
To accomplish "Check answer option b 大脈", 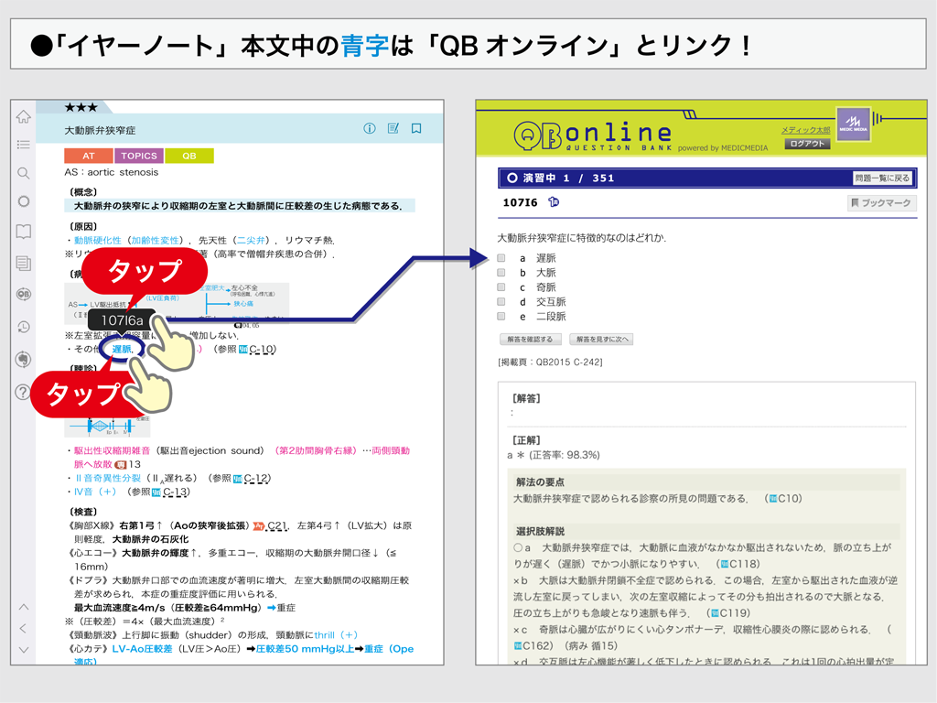I will pyautogui.click(x=501, y=273).
